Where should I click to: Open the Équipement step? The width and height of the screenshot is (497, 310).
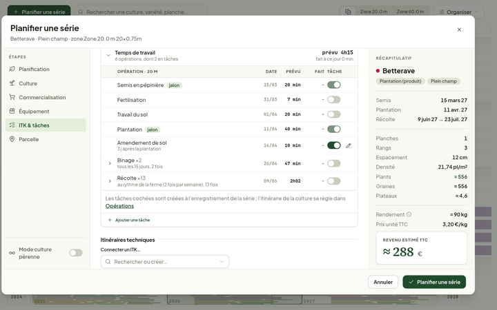pyautogui.click(x=46, y=111)
